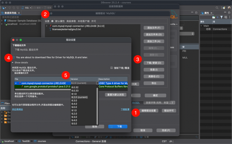Click the info icon beside download message
This screenshot has width=232, height=144.
(14, 57)
